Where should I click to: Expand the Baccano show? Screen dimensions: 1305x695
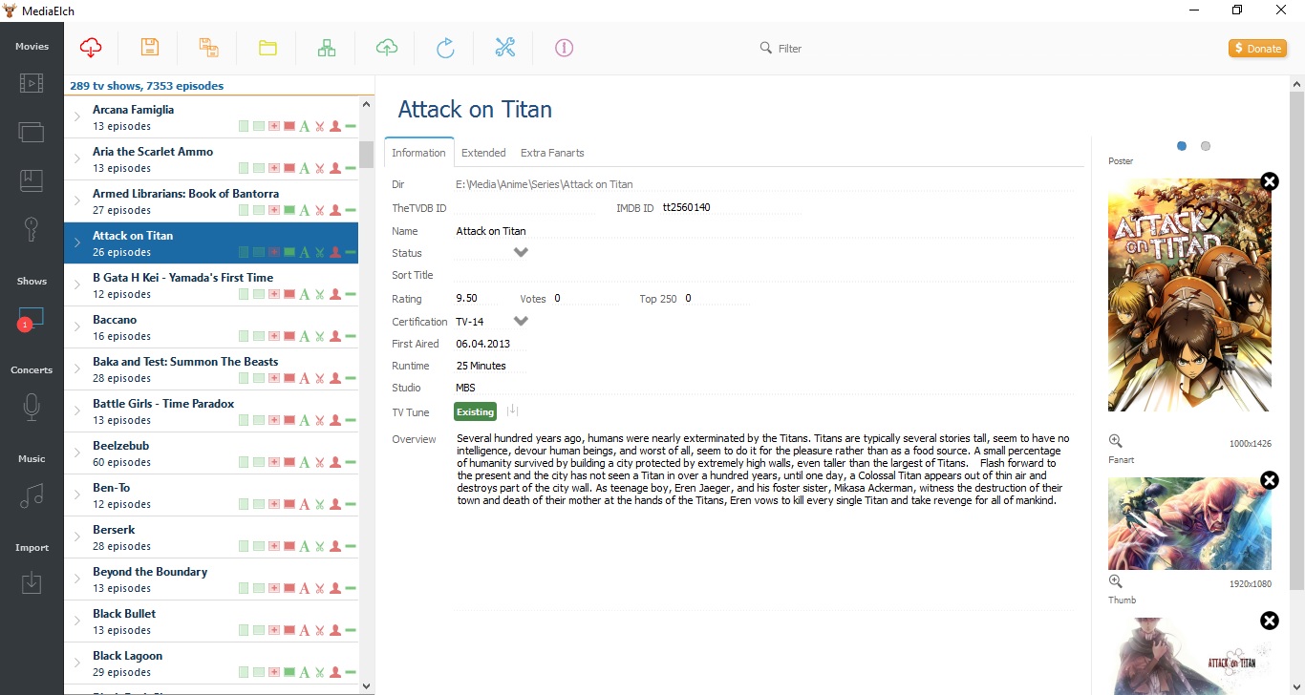click(x=77, y=327)
